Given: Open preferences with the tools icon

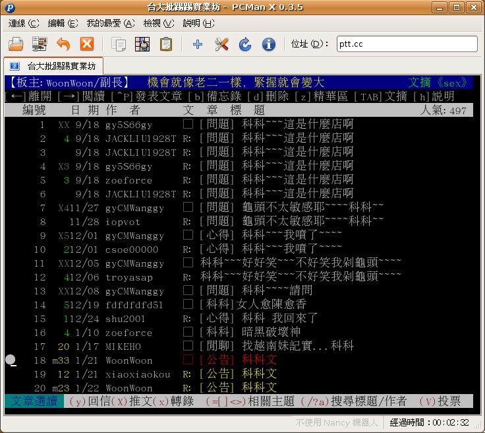Looking at the screenshot, I should tap(221, 44).
